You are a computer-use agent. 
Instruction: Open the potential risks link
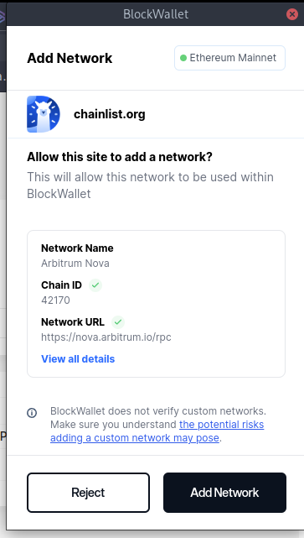[221, 425]
